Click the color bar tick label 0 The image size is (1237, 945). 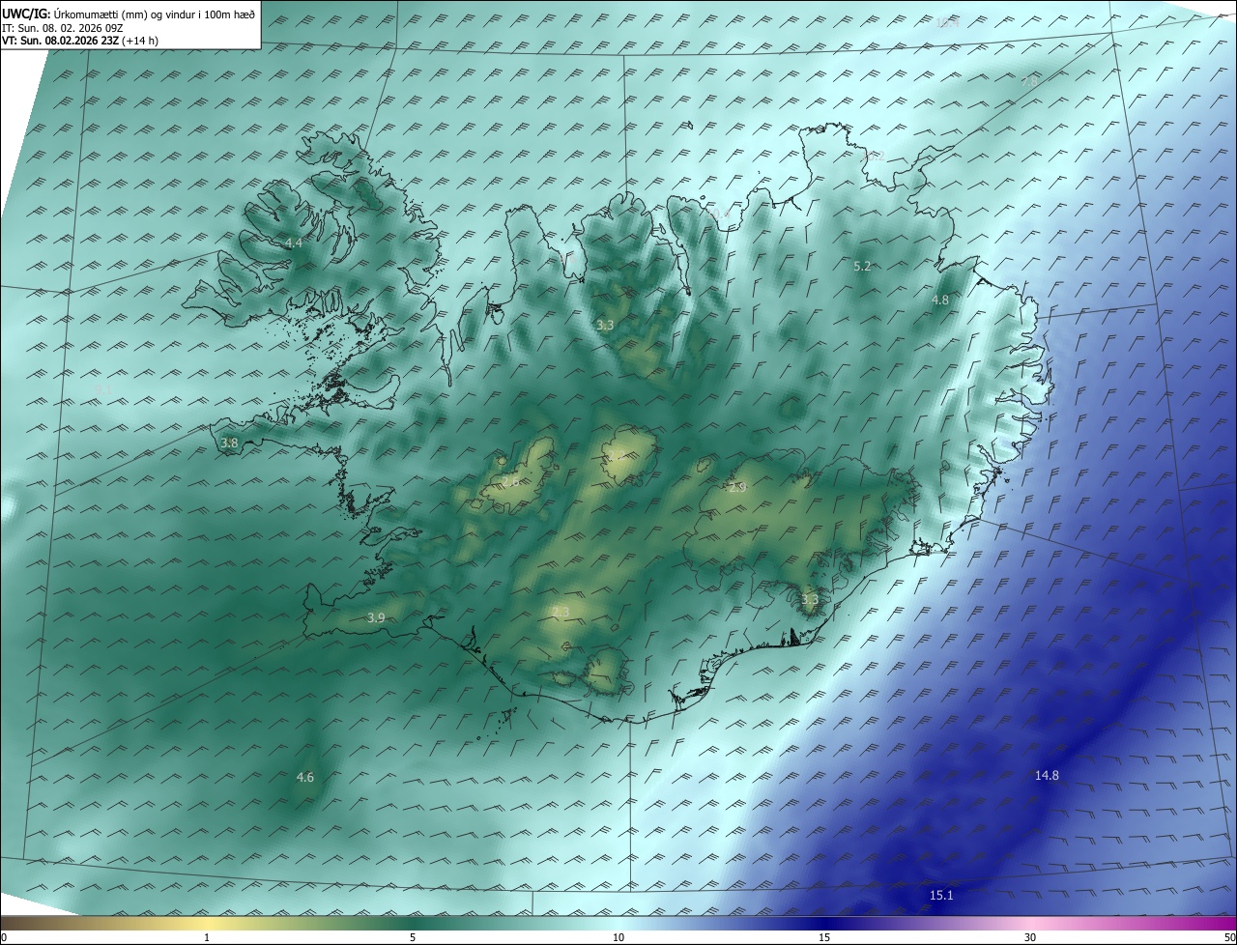pyautogui.click(x=4, y=937)
